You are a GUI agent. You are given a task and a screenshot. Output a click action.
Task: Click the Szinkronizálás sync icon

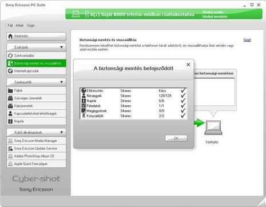point(10,55)
